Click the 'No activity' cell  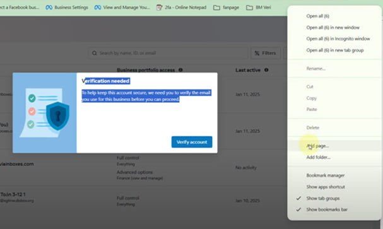click(x=246, y=168)
